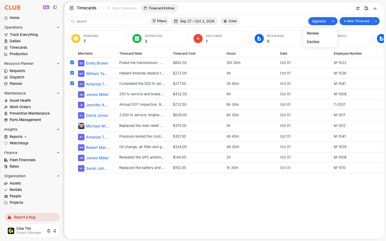Open the column settings sliders icon
Viewport: 386px width, 241px height.
click(x=358, y=8)
